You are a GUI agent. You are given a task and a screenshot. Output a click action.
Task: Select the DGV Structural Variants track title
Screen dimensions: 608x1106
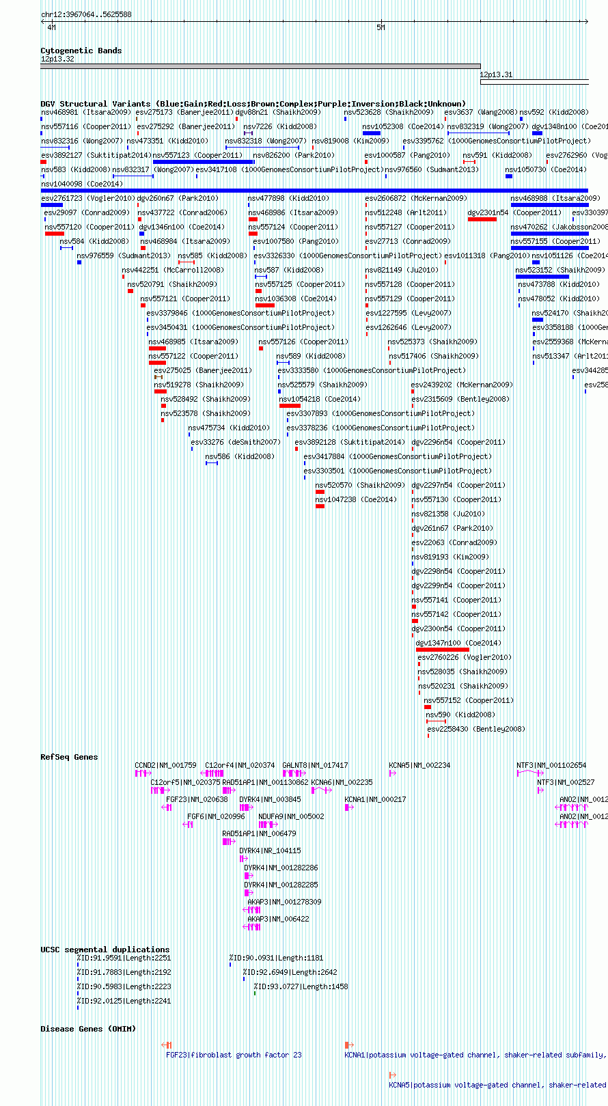pyautogui.click(x=253, y=104)
